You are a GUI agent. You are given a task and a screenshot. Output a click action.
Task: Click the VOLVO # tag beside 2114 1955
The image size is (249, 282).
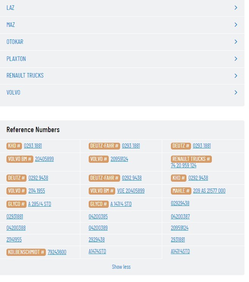[x=16, y=191]
